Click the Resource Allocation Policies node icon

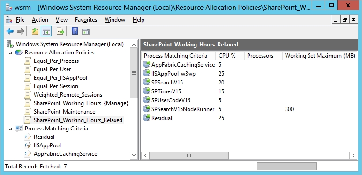pos(19,53)
